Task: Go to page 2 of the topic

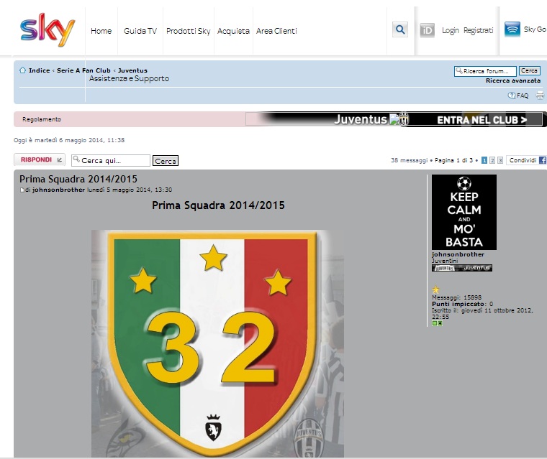Action: point(492,160)
